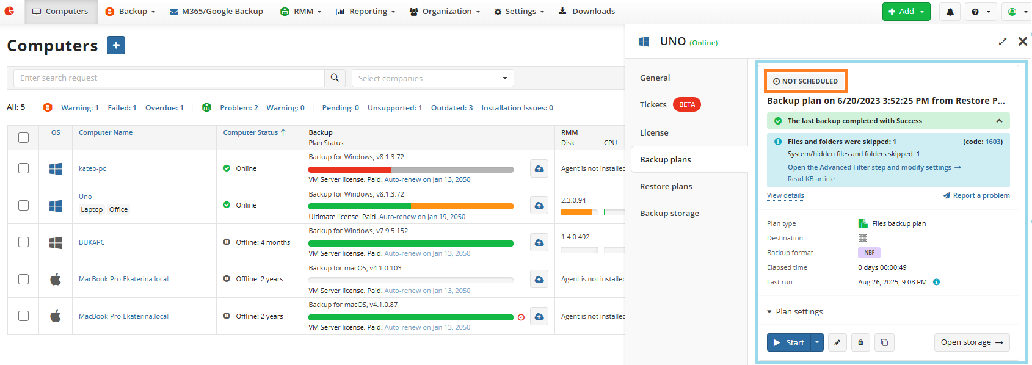
Task: Click the search magnifier icon
Action: (x=335, y=78)
